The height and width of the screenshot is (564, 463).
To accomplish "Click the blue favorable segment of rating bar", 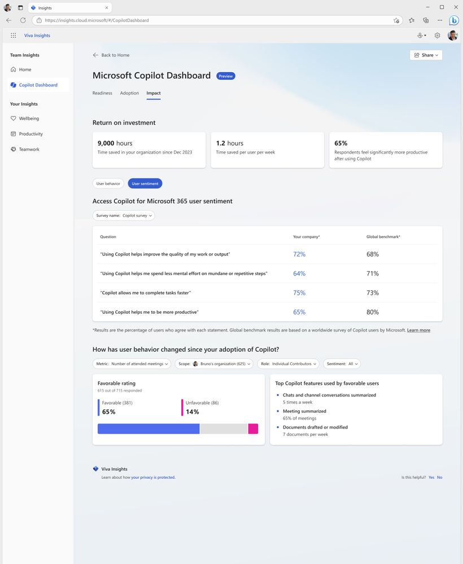I will [148, 429].
